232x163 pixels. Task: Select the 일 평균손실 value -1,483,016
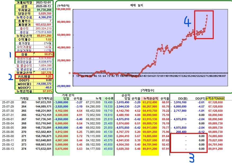tap(43, 69)
